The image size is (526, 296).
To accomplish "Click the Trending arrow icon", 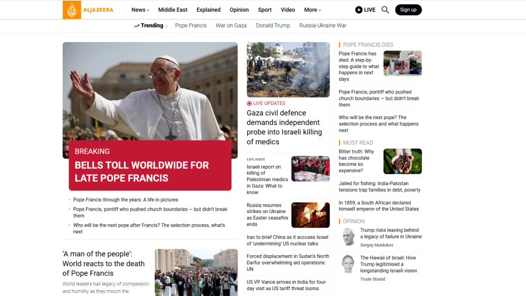I will pyautogui.click(x=137, y=26).
